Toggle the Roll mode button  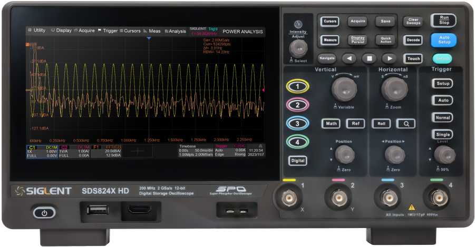381,123
